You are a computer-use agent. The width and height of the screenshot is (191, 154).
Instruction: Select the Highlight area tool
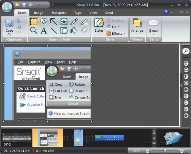[84, 22]
